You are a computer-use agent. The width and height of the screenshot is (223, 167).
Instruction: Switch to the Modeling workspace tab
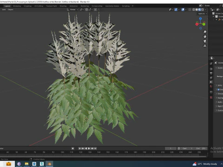click(17, 6)
